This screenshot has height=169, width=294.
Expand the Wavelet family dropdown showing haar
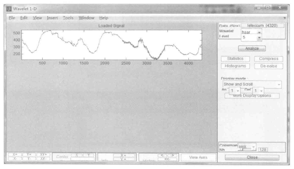[x=251, y=32]
